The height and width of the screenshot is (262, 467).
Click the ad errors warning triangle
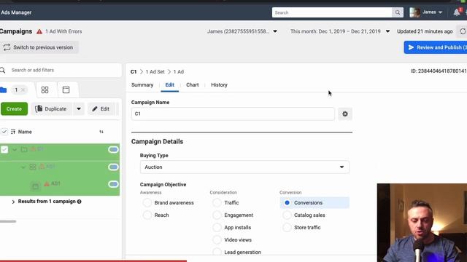pos(39,31)
